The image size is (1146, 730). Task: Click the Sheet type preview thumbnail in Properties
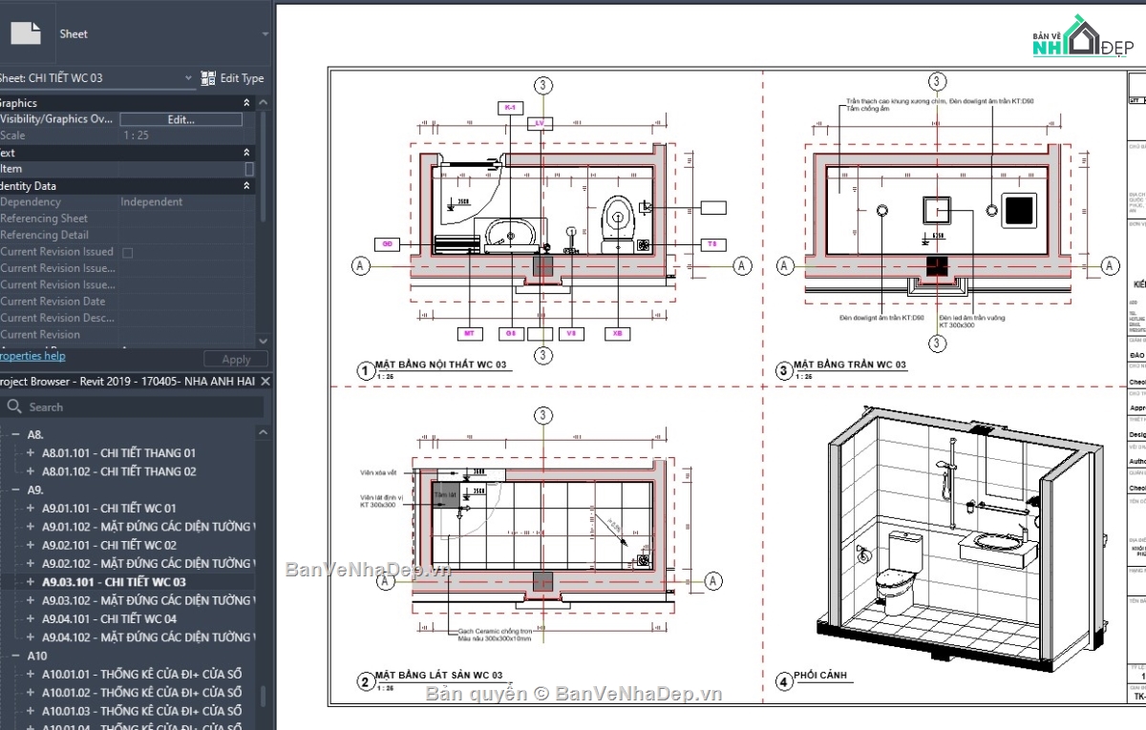tap(26, 33)
